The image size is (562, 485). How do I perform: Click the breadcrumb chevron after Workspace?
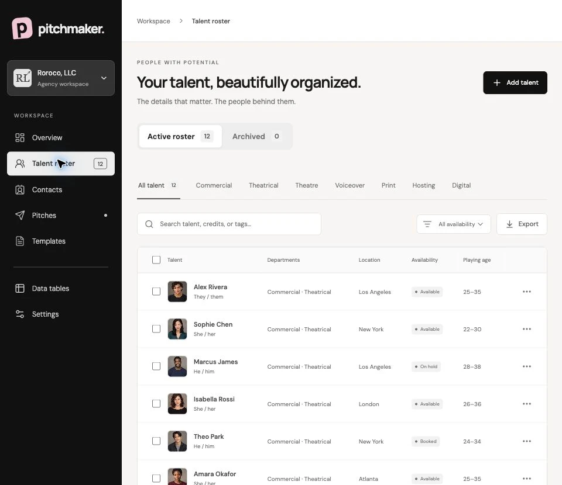point(181,21)
